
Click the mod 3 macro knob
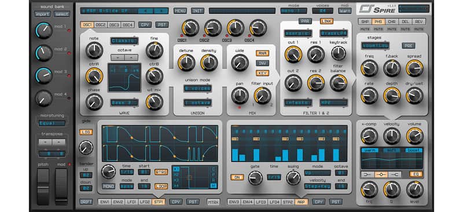44,75
